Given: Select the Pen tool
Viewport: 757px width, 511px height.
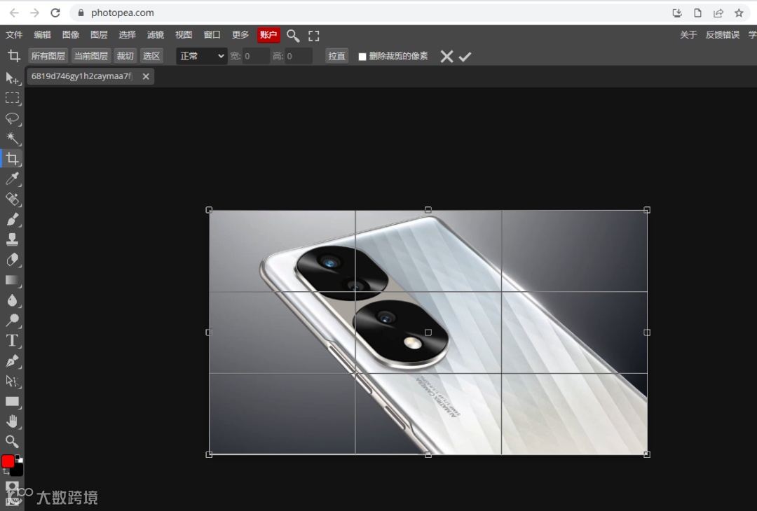Looking at the screenshot, I should point(12,361).
